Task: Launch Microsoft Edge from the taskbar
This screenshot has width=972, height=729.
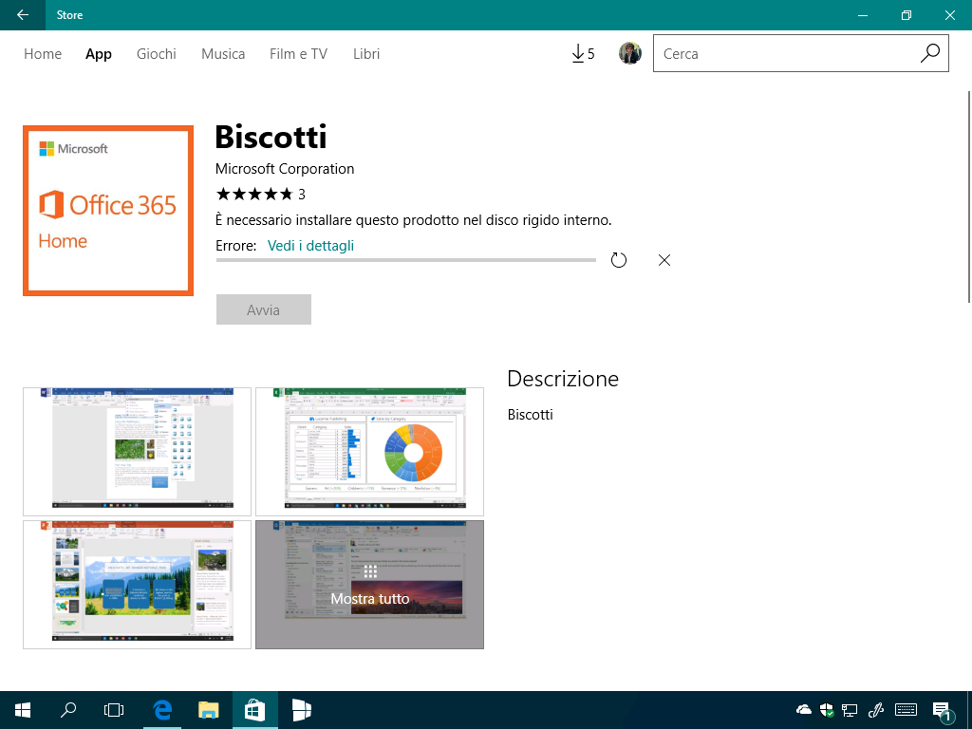Action: (x=162, y=710)
